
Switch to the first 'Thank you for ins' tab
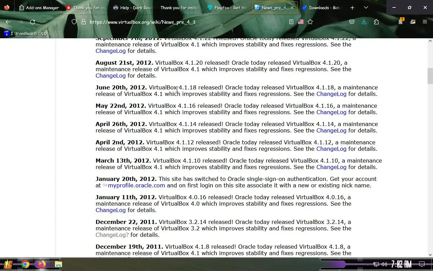86,7
